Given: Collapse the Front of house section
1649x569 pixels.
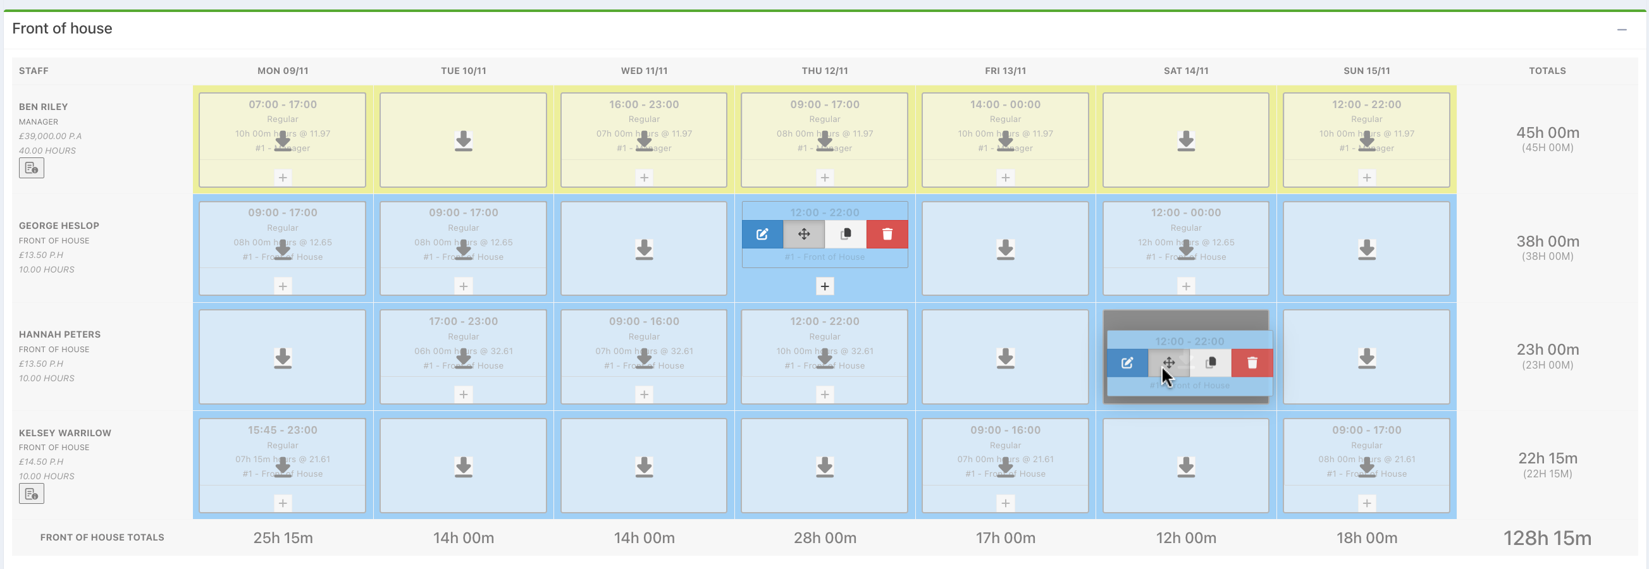Looking at the screenshot, I should pyautogui.click(x=1621, y=30).
